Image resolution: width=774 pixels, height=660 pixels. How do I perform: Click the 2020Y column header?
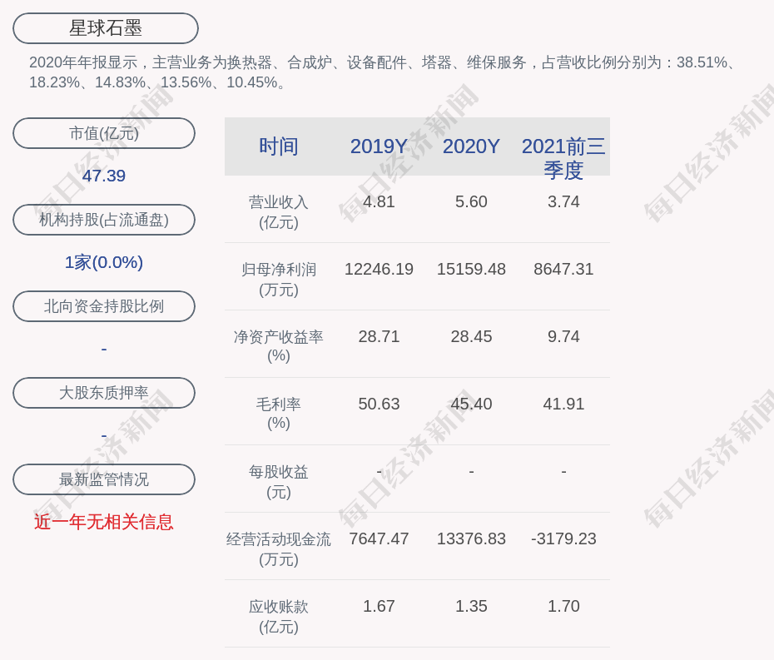[x=471, y=146]
